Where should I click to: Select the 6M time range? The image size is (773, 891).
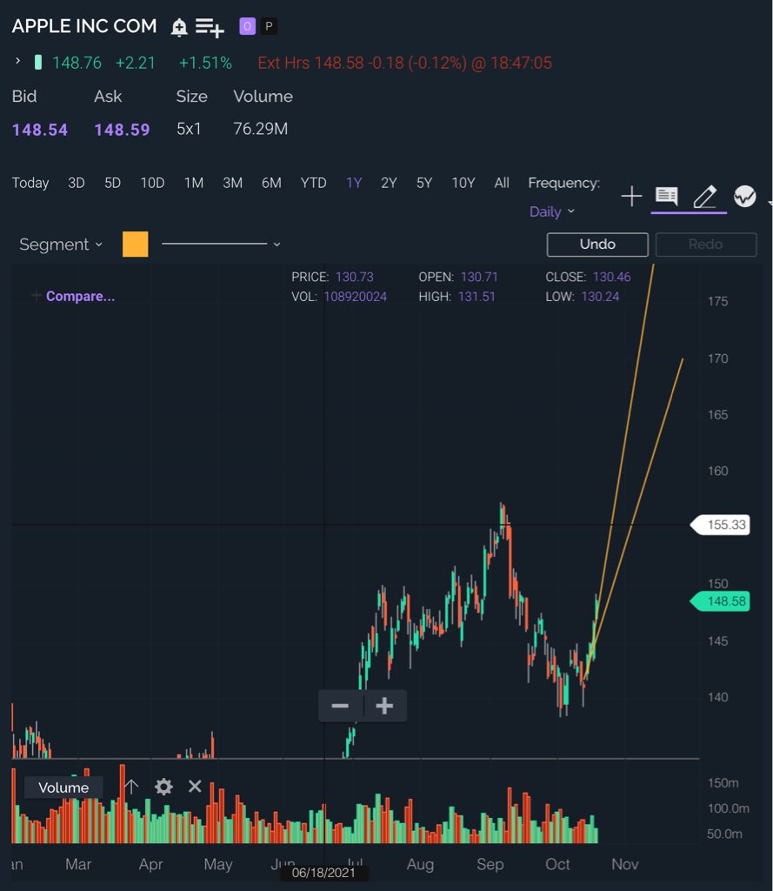tap(271, 183)
